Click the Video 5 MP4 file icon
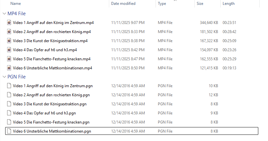 9,59
